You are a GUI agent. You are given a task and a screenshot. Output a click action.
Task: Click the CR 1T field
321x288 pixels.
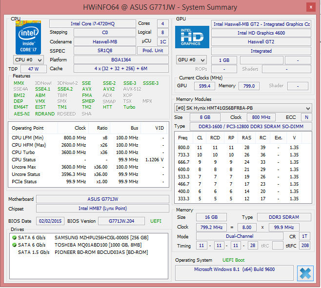[x=304, y=236]
